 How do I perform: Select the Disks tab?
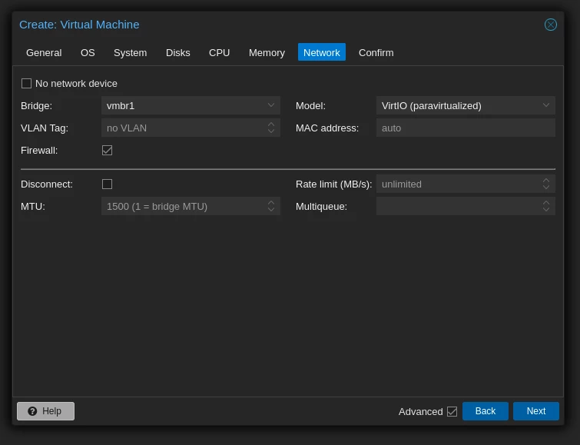point(178,52)
